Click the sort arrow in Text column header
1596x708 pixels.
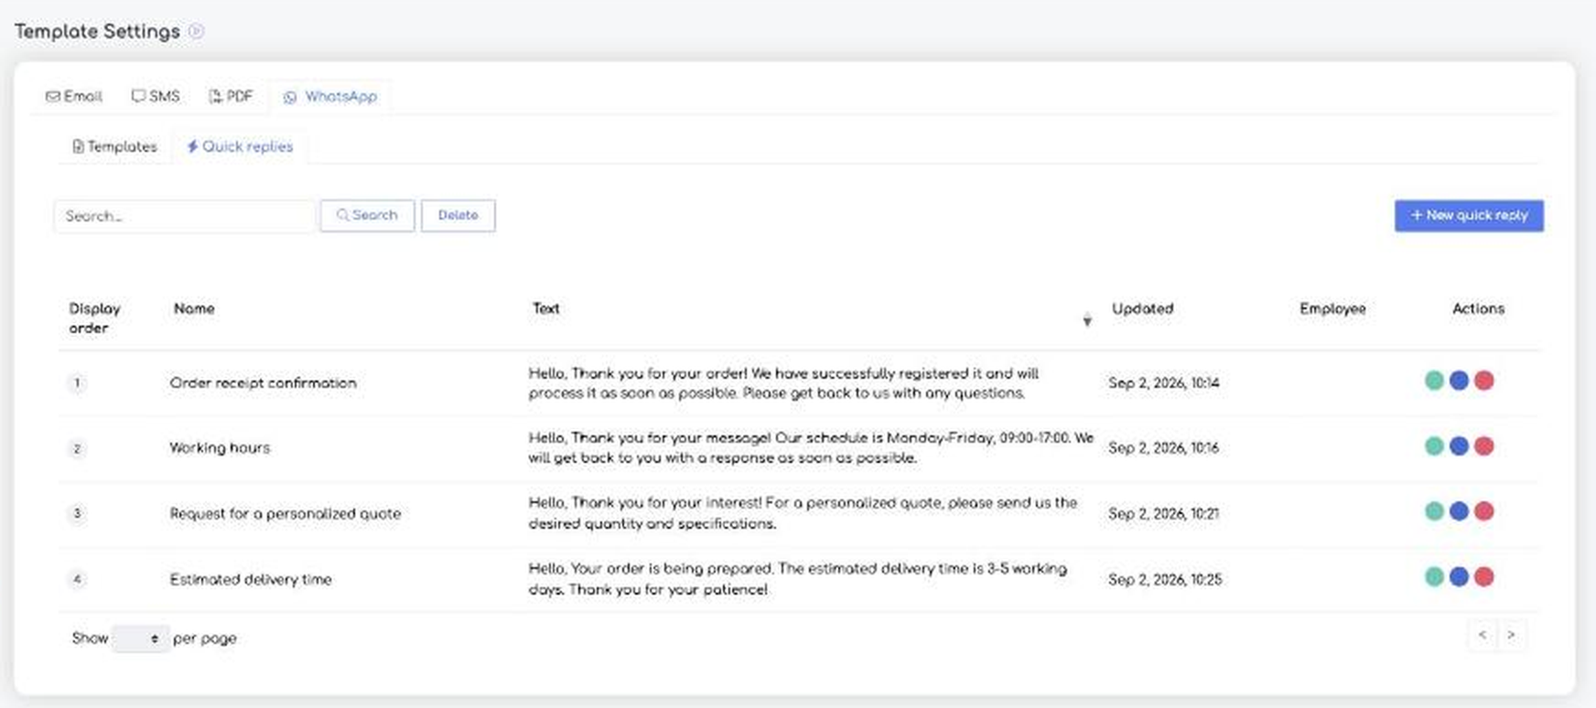[x=1087, y=320]
